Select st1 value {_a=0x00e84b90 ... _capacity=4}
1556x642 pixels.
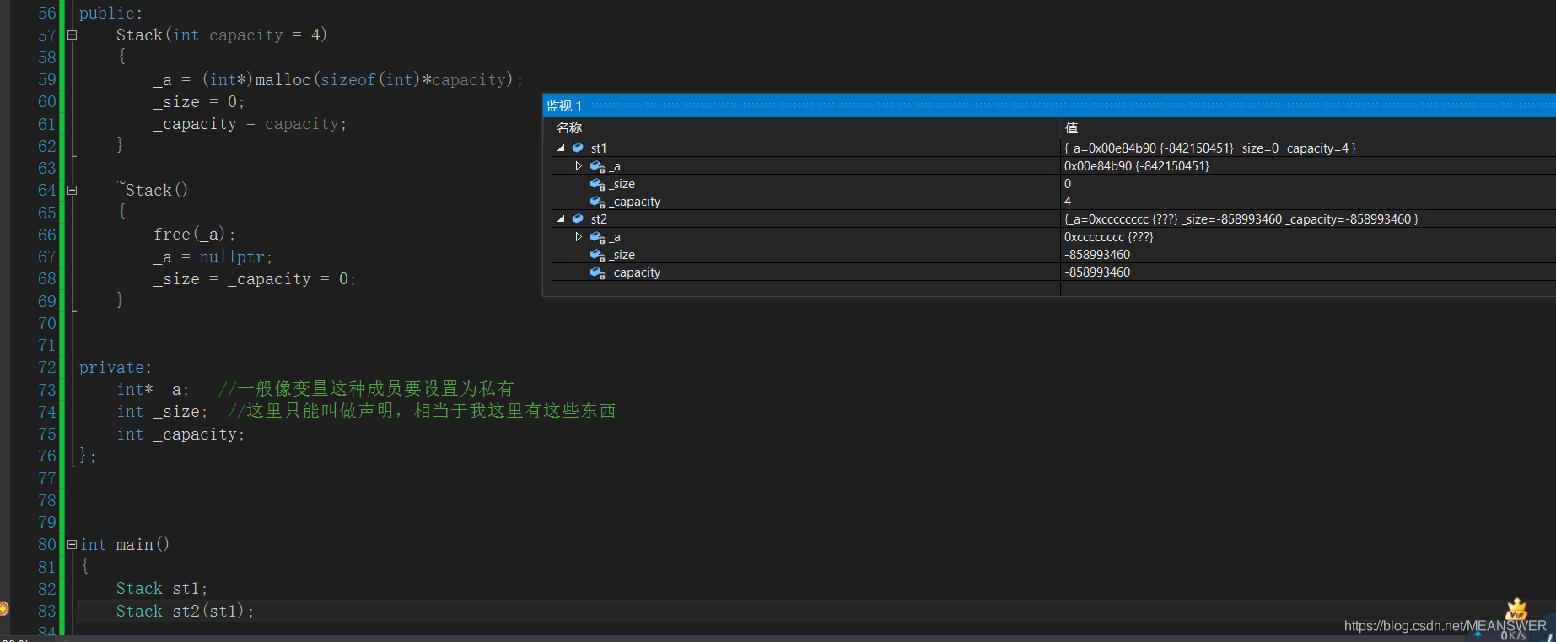pos(1209,148)
